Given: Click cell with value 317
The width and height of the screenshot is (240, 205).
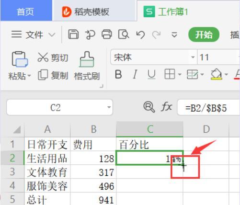Looking at the screenshot, I should [x=93, y=172].
